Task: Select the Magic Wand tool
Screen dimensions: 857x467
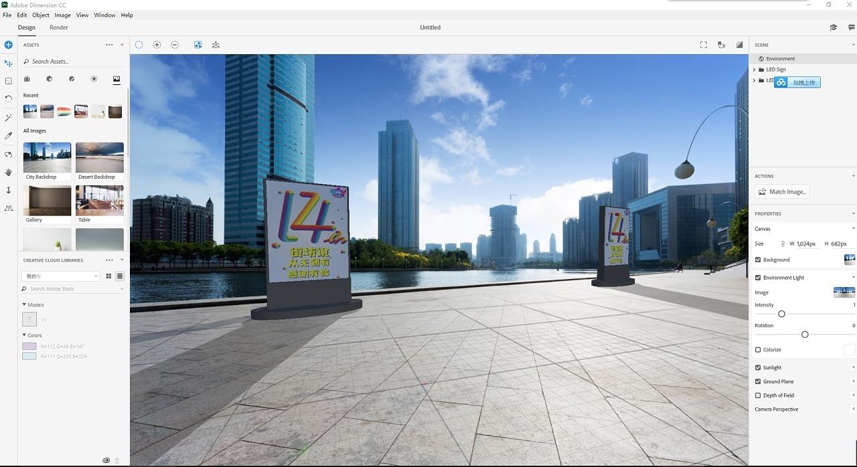Action: (8, 117)
